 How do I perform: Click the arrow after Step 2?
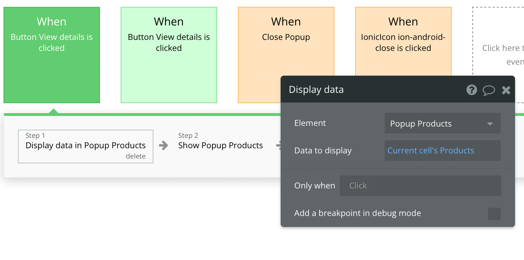coord(278,145)
